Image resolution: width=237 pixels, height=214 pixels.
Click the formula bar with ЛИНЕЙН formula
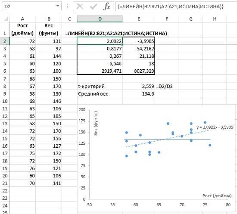[x=176, y=6]
